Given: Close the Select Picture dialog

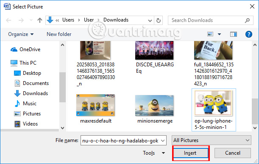Looking at the screenshot, I should click(252, 6).
